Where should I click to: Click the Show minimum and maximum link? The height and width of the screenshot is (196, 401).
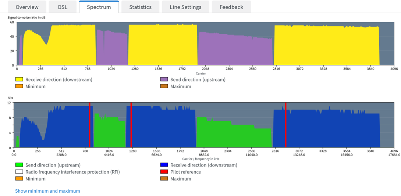point(47,191)
